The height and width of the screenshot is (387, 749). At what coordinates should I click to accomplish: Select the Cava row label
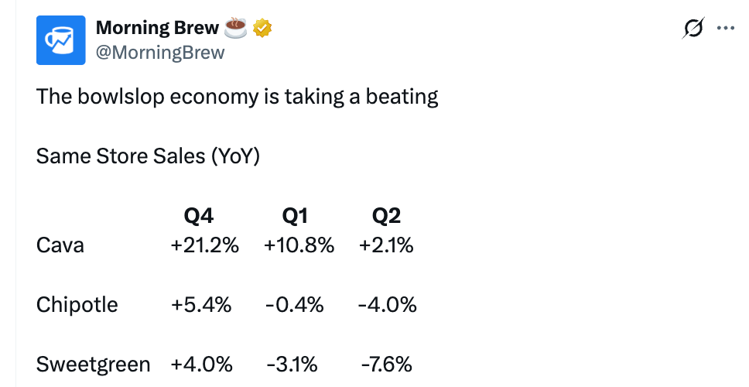click(x=60, y=245)
